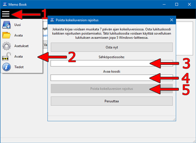The width and height of the screenshot is (196, 143).
Task: Minimize the Memo Book window
Action: [164, 4]
